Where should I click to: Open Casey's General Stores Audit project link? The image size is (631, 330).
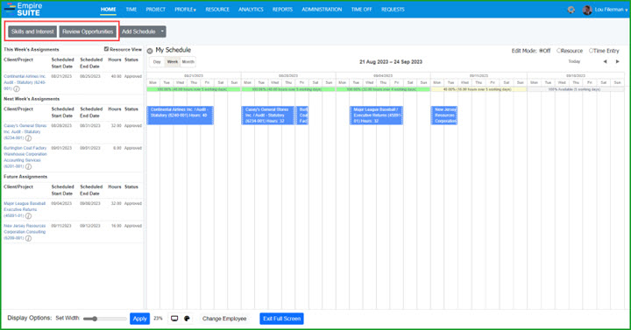pyautogui.click(x=25, y=131)
